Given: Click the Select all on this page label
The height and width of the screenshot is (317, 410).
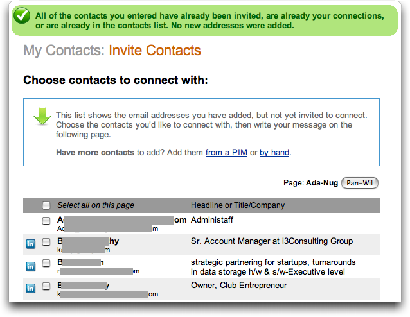Looking at the screenshot, I should click(96, 205).
